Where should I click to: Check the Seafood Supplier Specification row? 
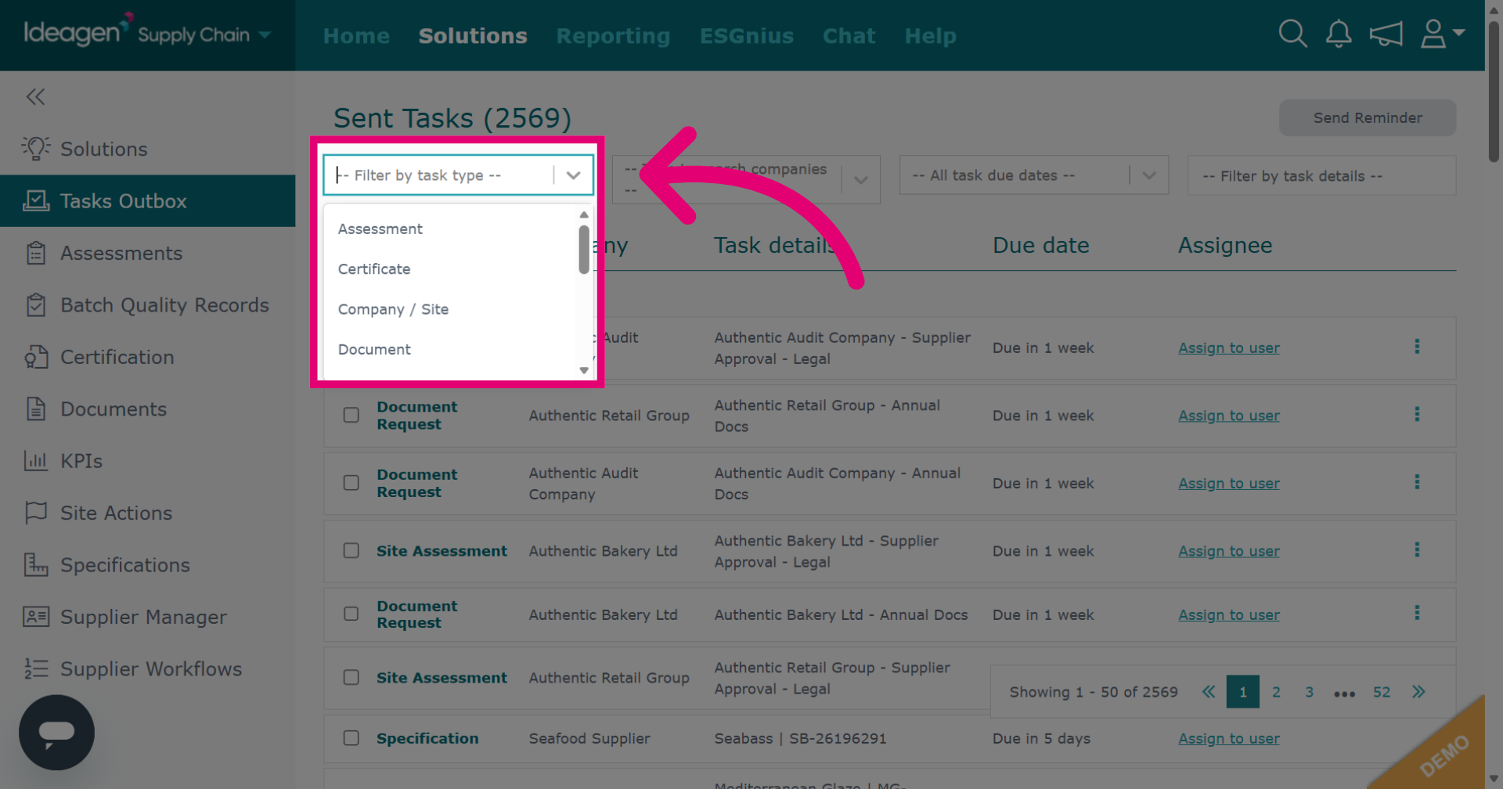[351, 738]
